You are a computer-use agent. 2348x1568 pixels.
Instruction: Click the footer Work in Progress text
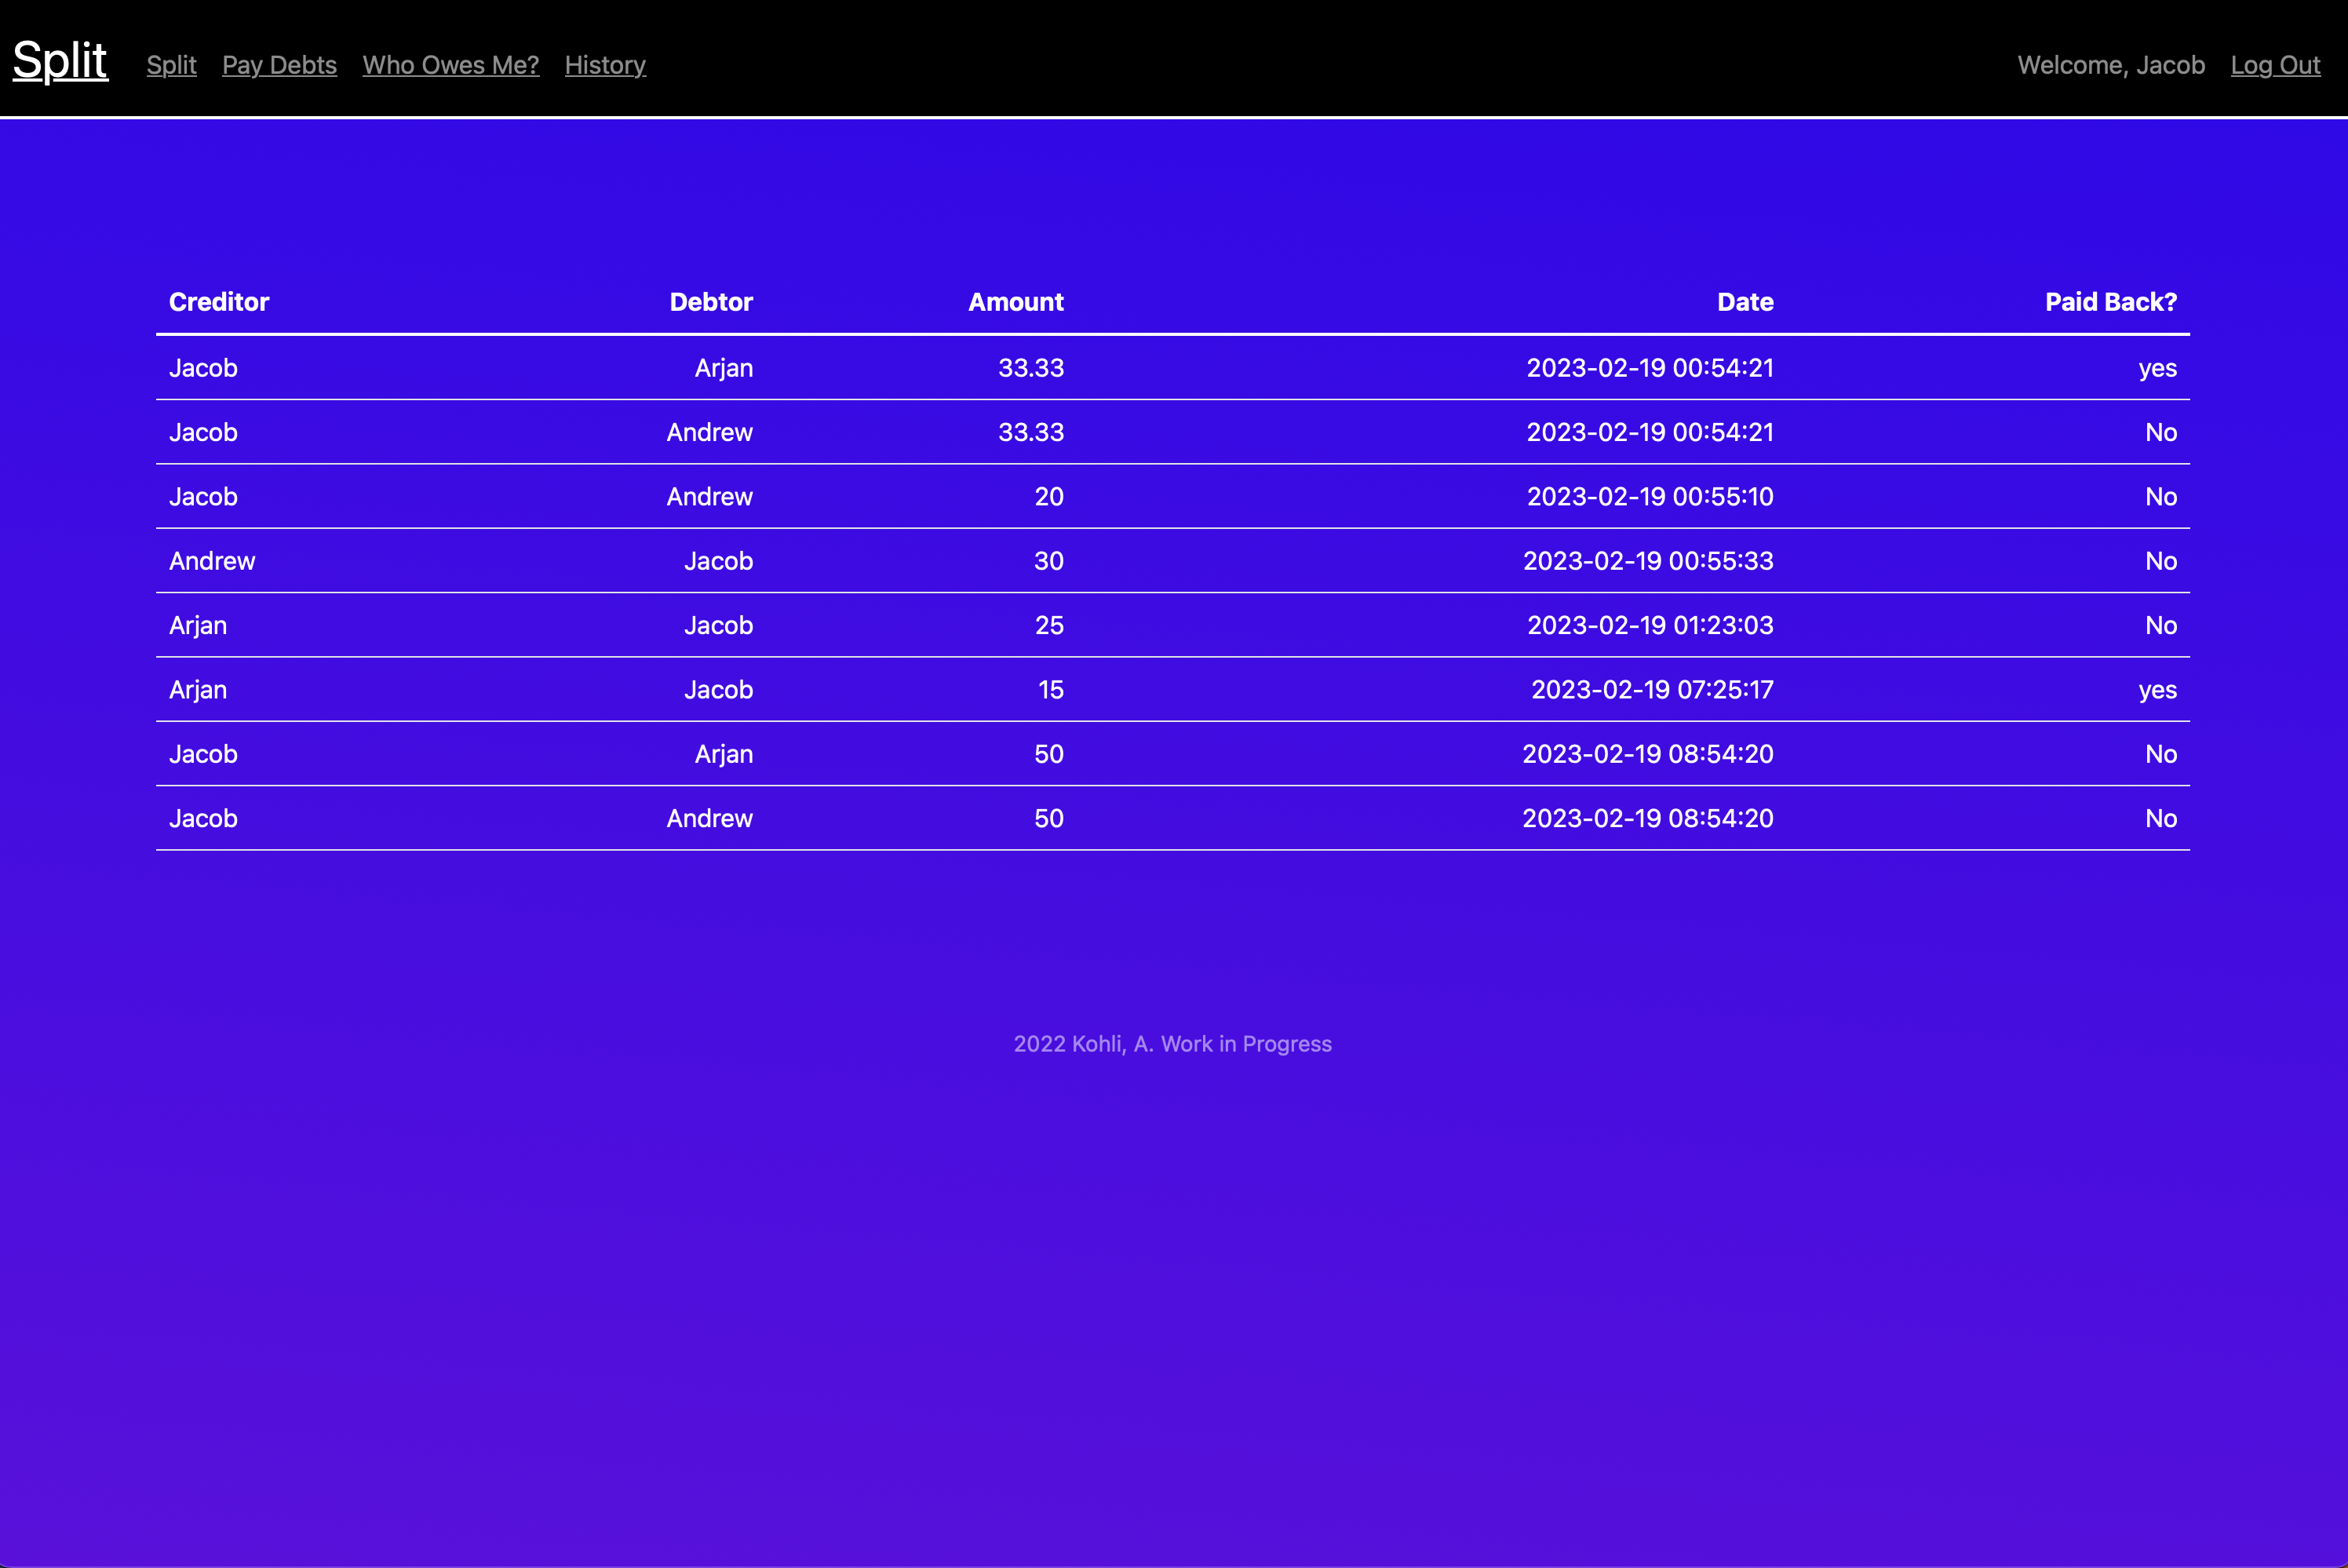coord(1172,1044)
